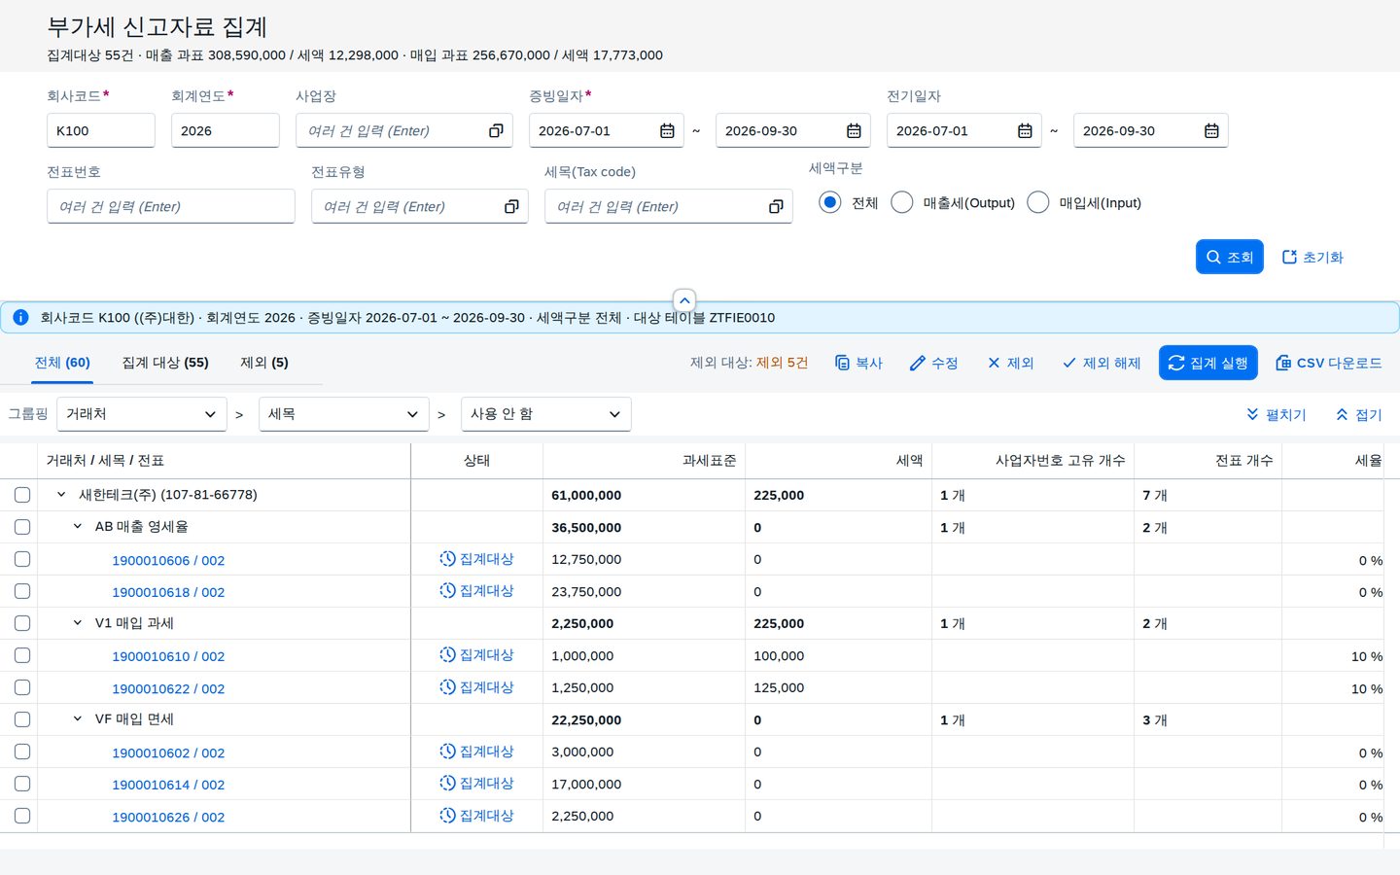Open calendar for 전기일자 end date
The width and height of the screenshot is (1400, 875).
tap(1211, 130)
